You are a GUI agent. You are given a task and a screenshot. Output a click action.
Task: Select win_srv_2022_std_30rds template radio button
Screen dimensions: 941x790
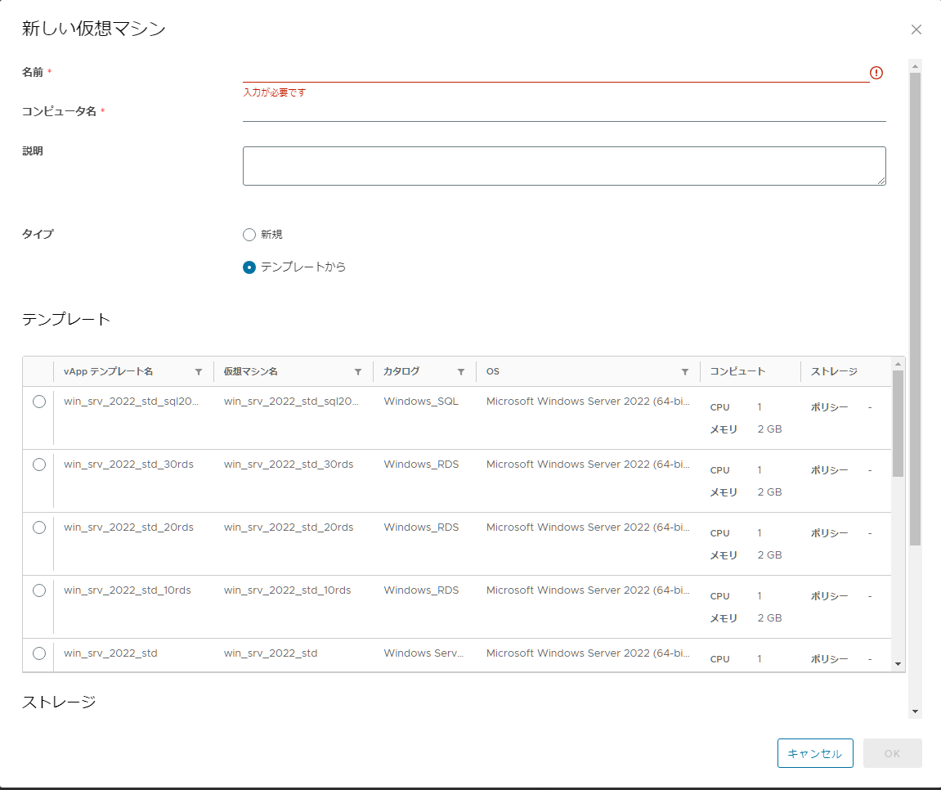pyautogui.click(x=39, y=465)
